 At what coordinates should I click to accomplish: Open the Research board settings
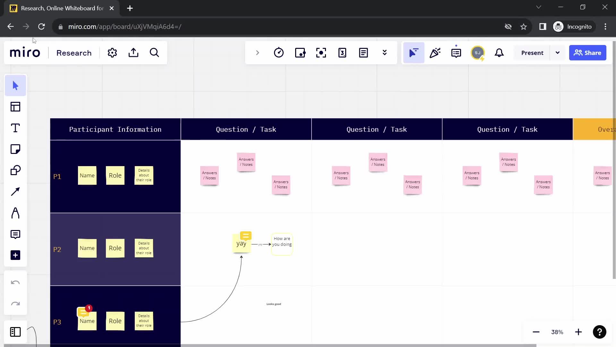[112, 53]
